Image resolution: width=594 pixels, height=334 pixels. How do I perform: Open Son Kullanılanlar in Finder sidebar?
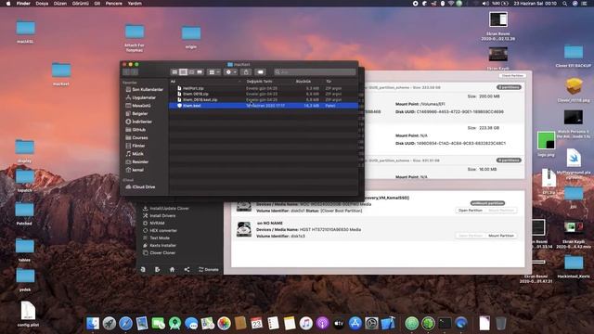coord(145,89)
